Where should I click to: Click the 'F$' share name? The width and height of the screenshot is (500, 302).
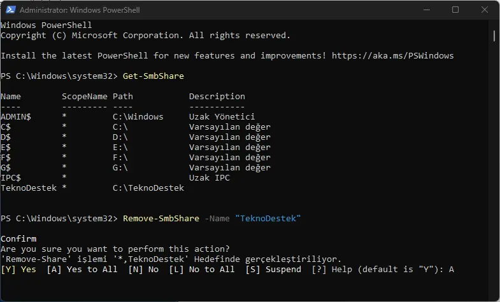6,158
